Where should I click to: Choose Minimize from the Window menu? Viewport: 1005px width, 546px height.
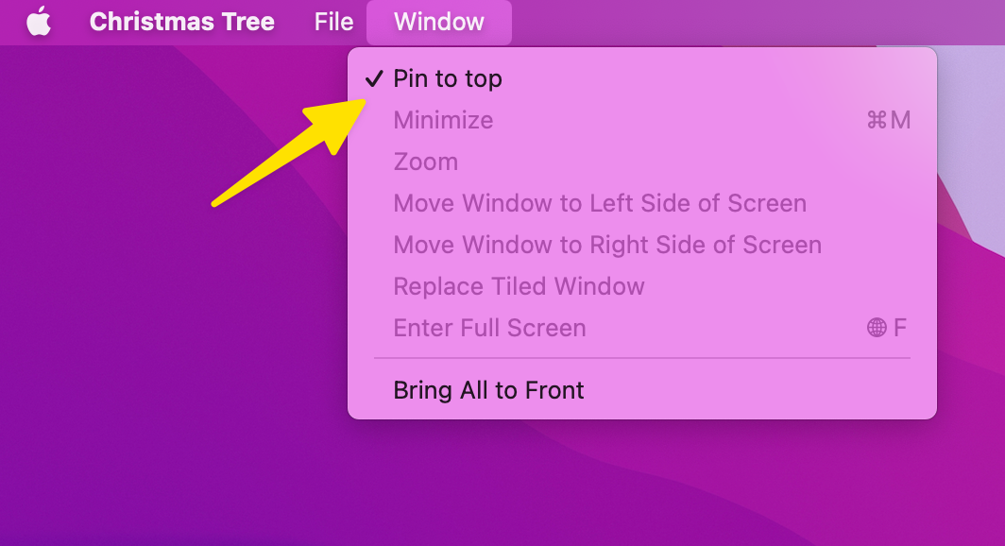(443, 120)
